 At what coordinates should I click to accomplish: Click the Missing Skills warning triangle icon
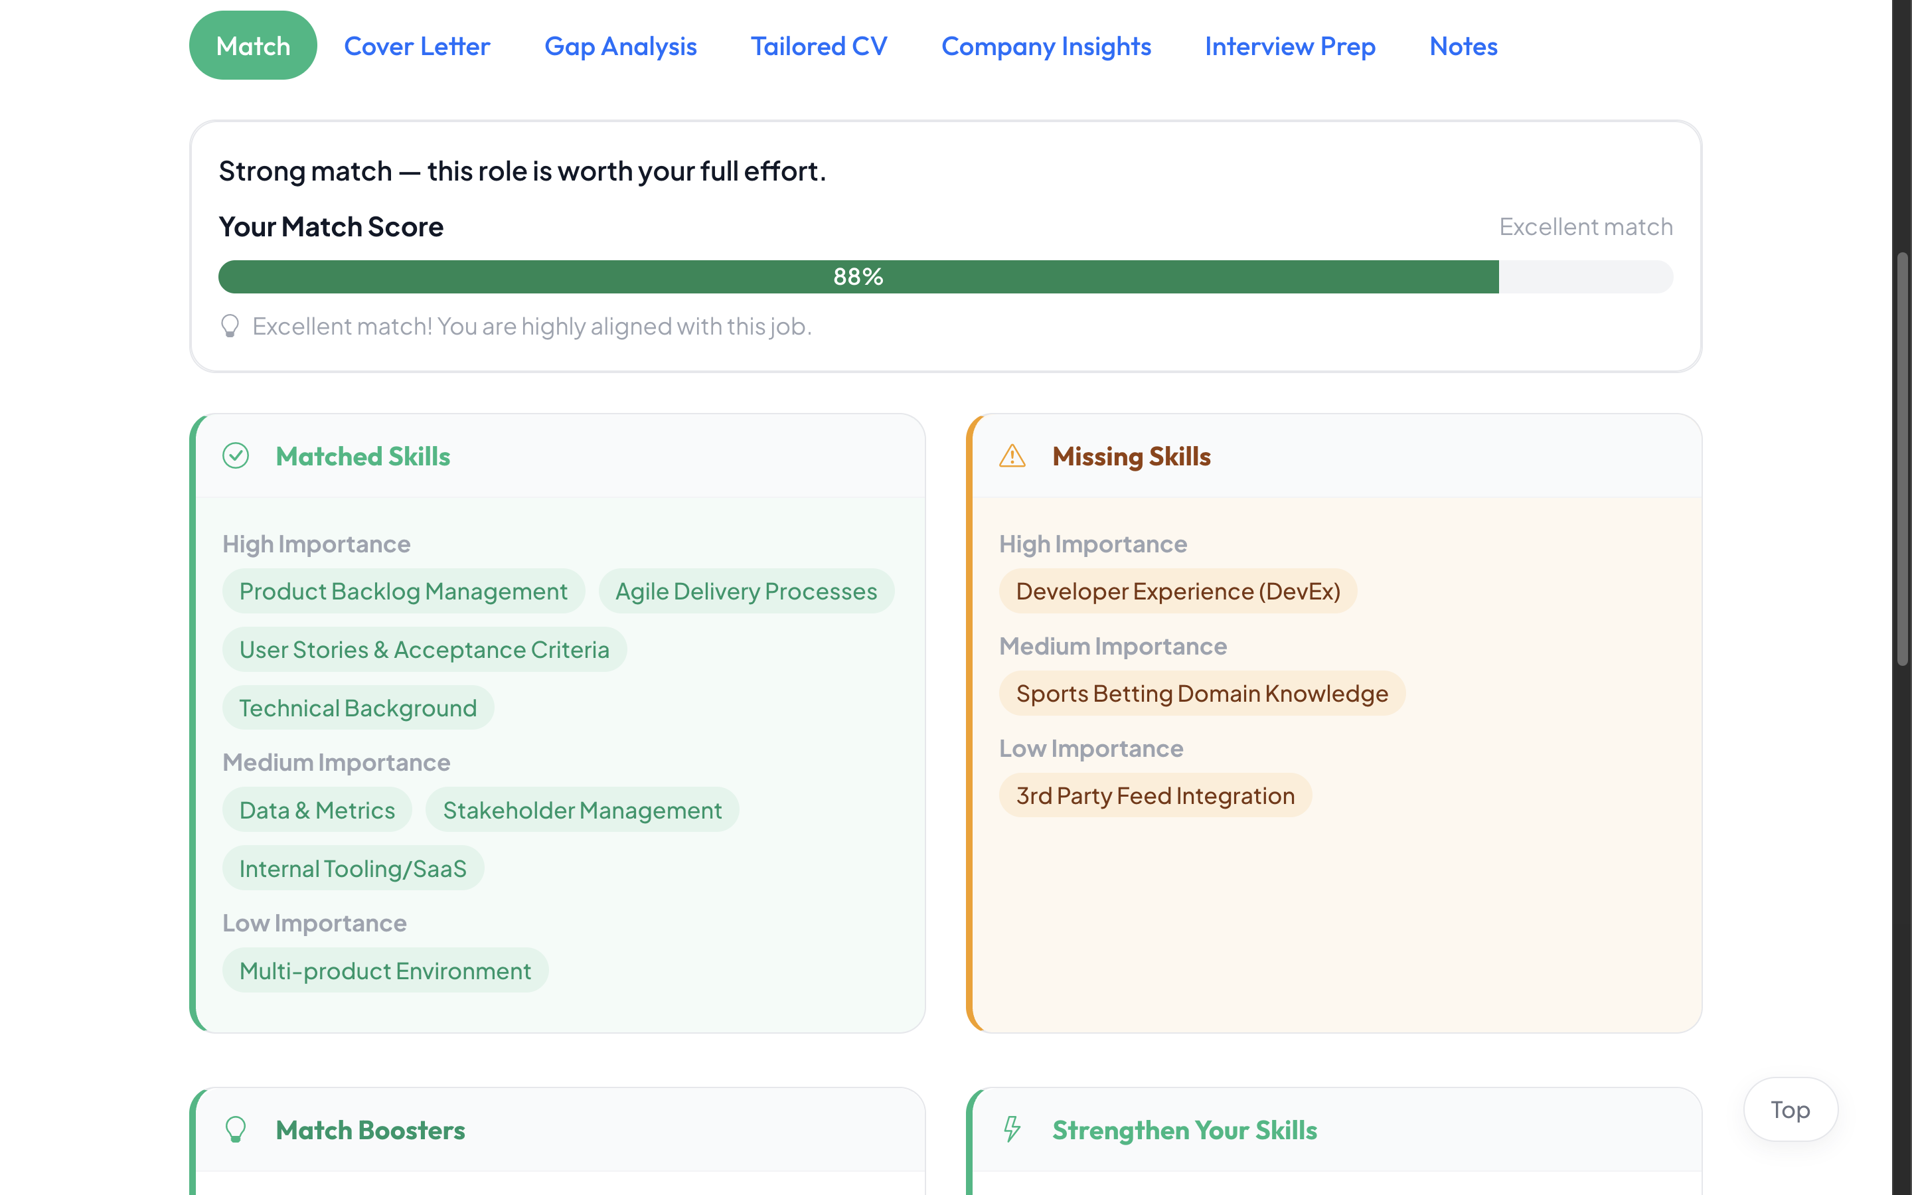[1012, 456]
